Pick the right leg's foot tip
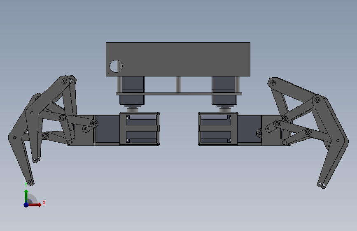This screenshot has height=231, width=357. pos(322,185)
